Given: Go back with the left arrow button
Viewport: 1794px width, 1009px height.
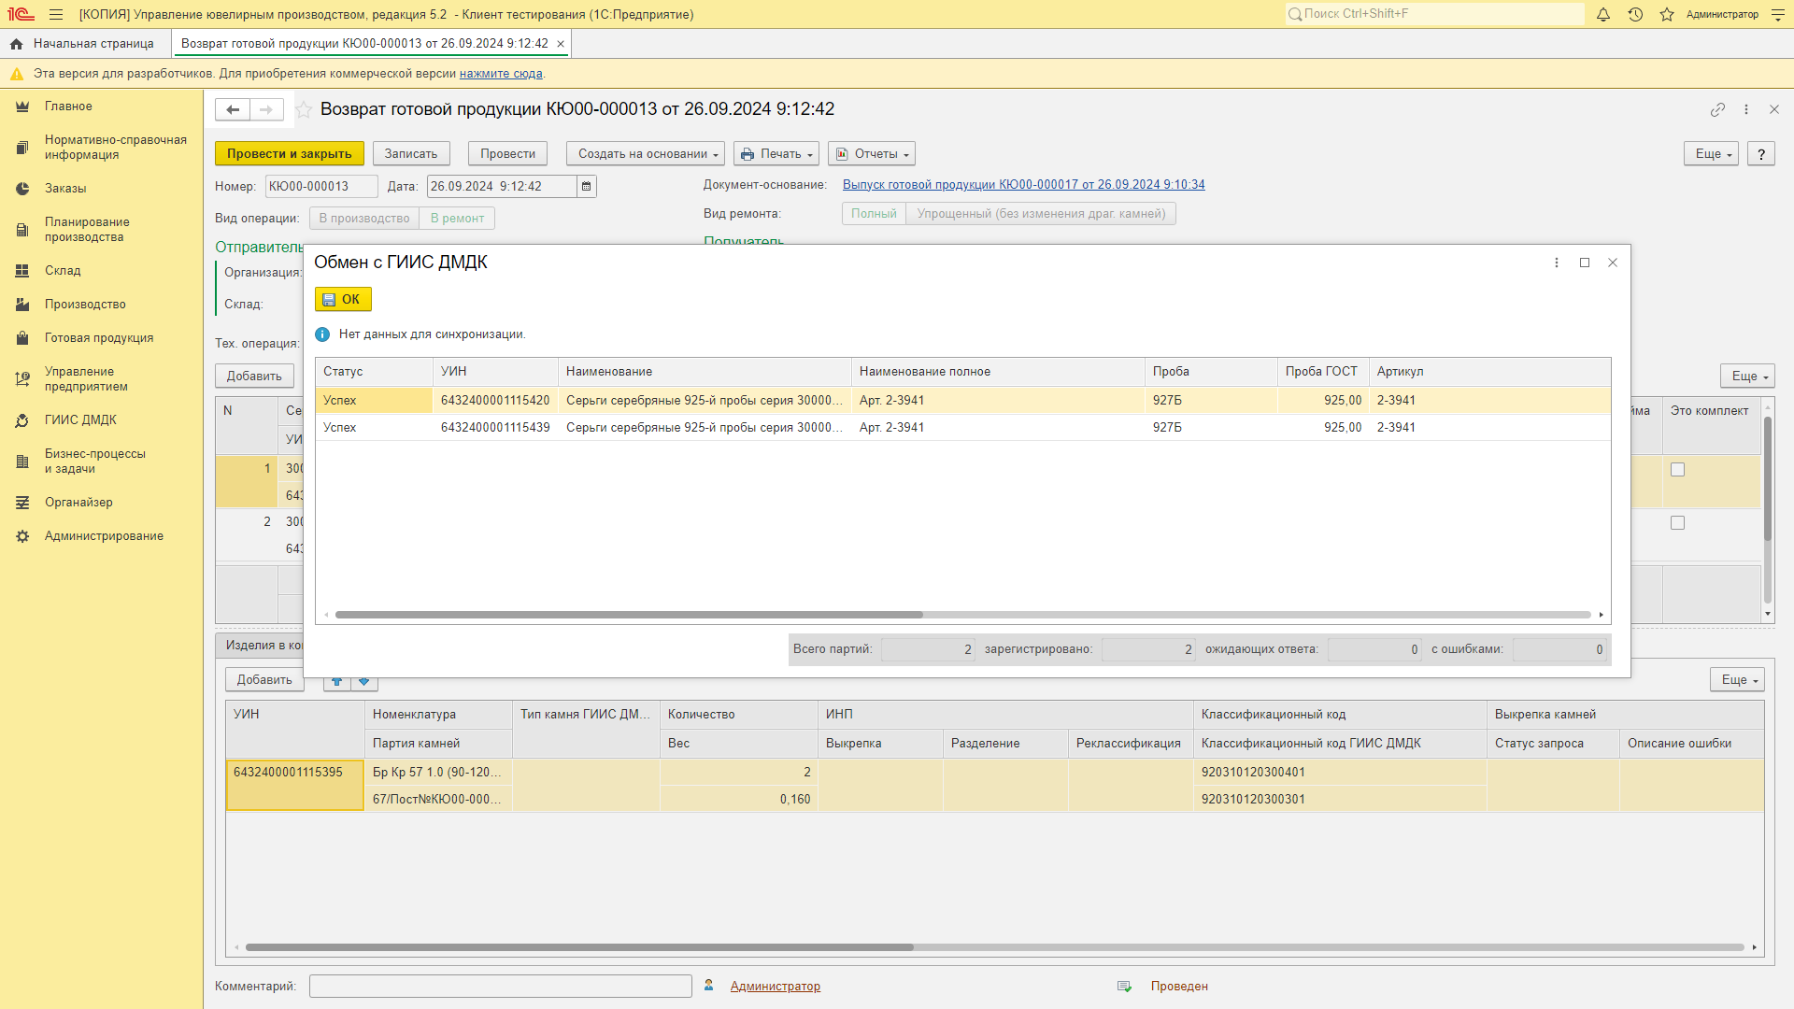Looking at the screenshot, I should coord(233,109).
